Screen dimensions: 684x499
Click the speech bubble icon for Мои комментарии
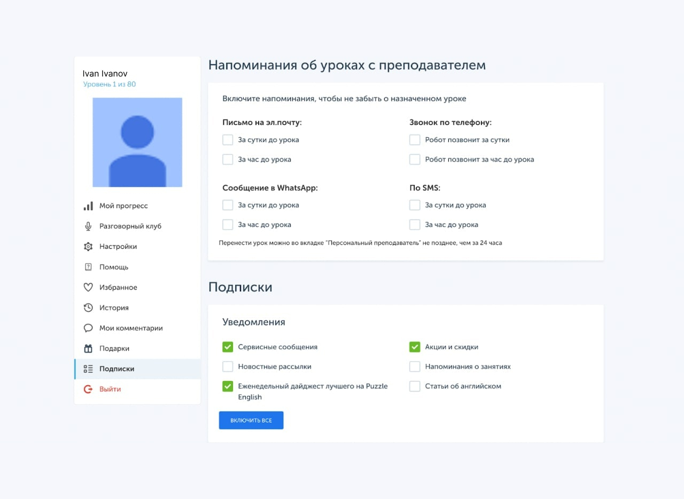point(88,328)
